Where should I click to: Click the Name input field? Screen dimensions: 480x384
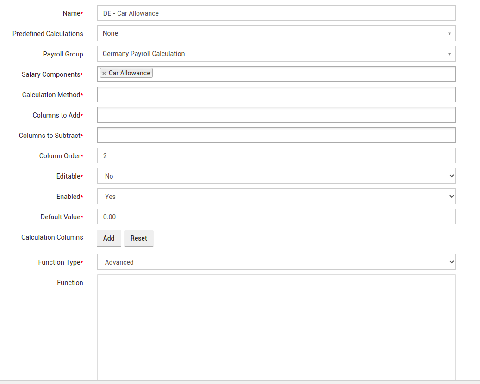coord(276,13)
